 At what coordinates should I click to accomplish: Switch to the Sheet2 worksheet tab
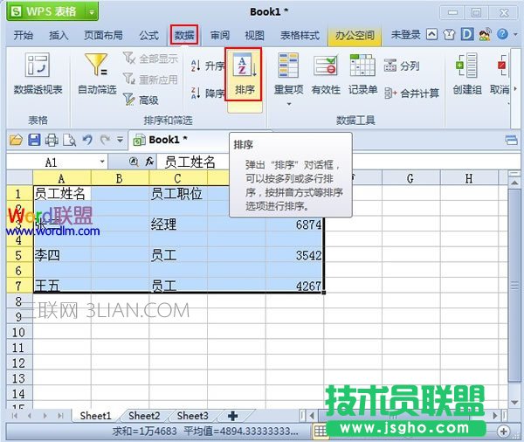coord(144,416)
